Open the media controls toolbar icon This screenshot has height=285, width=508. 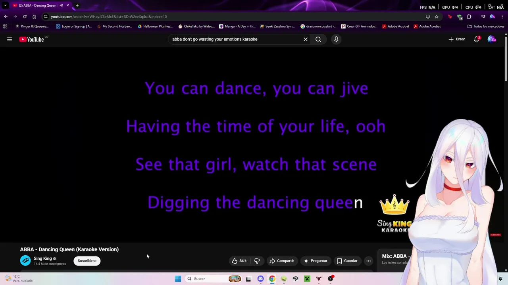[x=483, y=17]
